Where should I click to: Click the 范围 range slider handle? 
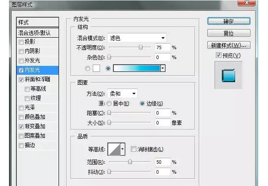pyautogui.click(x=130, y=162)
